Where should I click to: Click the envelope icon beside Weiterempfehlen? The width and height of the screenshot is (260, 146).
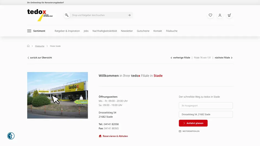coord(180,131)
